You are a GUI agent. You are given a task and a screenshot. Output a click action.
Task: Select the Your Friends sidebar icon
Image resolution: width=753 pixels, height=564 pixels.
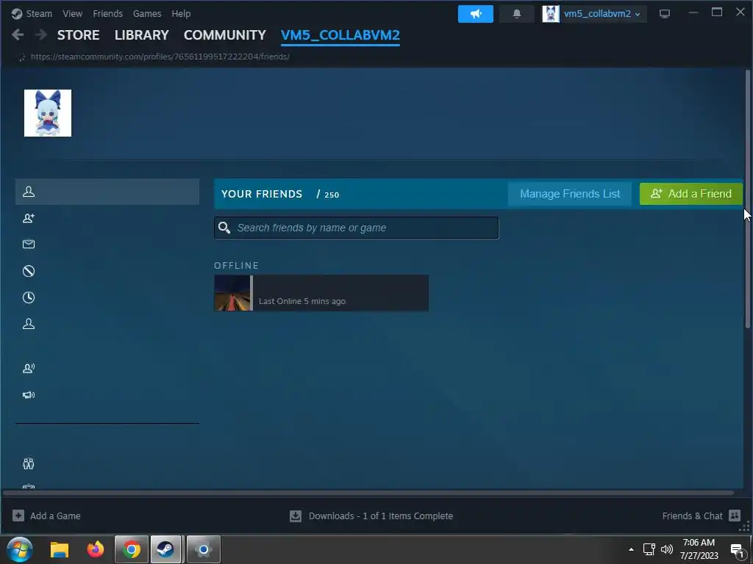click(x=29, y=192)
